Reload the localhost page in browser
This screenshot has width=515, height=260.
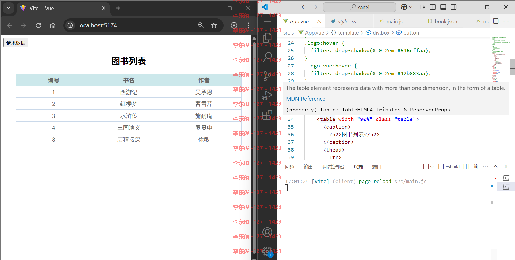(38, 25)
